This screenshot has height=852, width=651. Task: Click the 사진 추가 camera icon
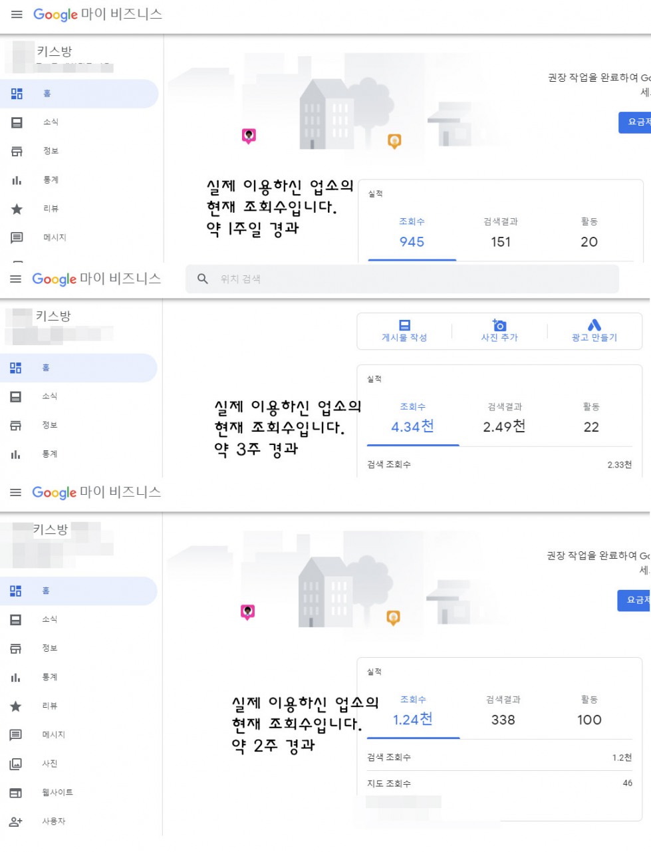click(499, 325)
